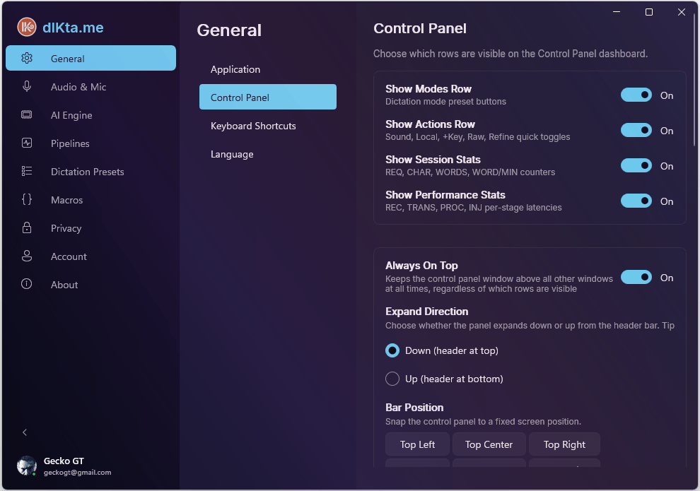
Task: Open the Language sub-tab
Action: (x=268, y=154)
